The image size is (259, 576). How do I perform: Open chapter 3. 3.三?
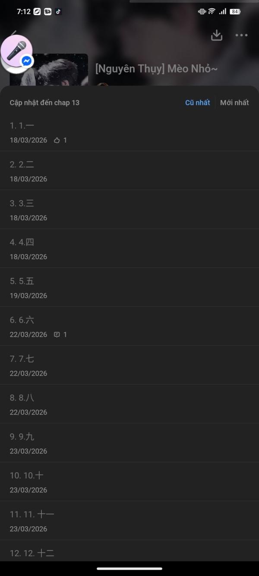(129, 210)
